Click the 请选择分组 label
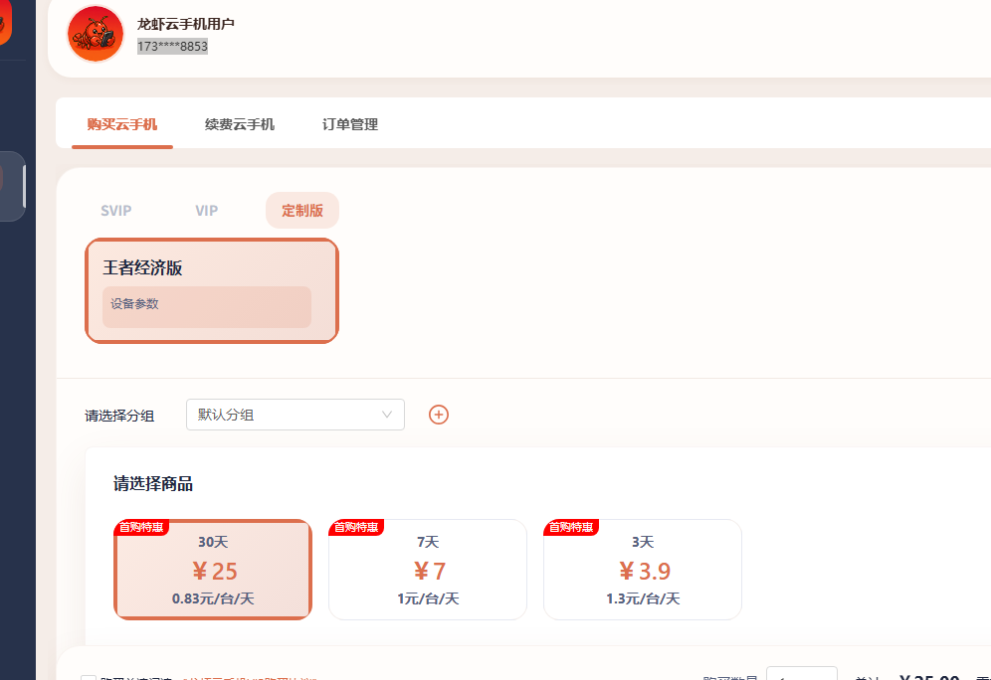Screen dimensions: 991x680 [119, 416]
